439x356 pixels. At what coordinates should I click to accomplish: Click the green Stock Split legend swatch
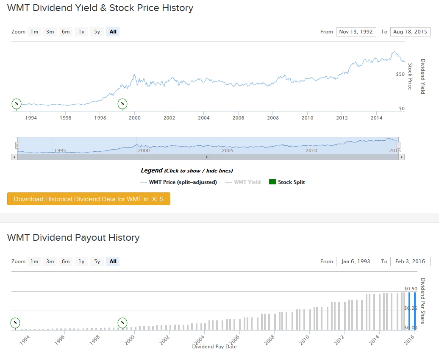click(272, 182)
